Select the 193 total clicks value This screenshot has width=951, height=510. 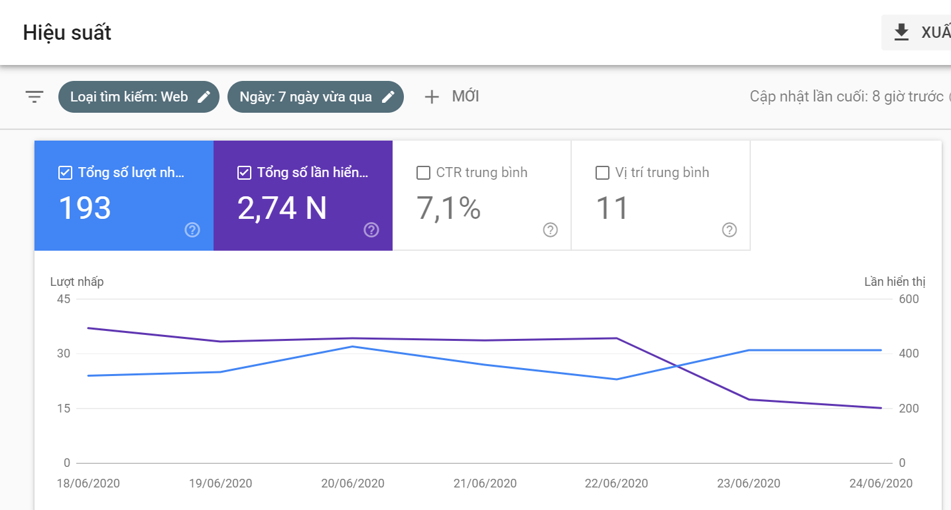click(x=85, y=208)
